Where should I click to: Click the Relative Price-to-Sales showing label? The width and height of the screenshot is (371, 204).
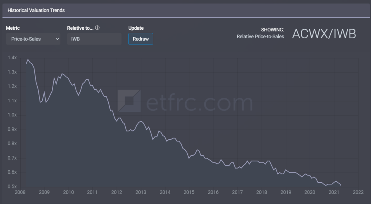260,37
